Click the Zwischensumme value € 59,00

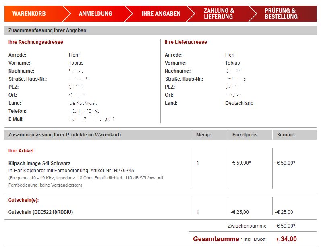(x=286, y=226)
